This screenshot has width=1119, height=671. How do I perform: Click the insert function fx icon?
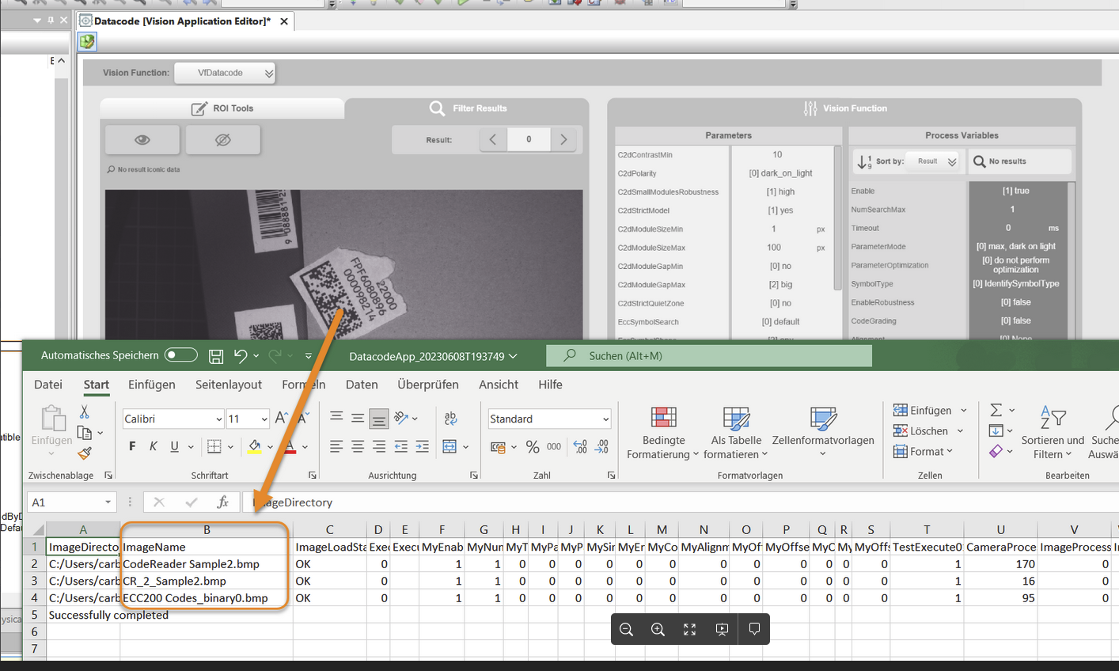[222, 502]
